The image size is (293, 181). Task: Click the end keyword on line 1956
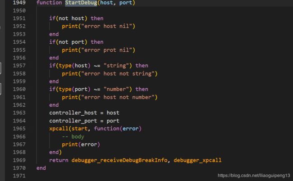54,58
